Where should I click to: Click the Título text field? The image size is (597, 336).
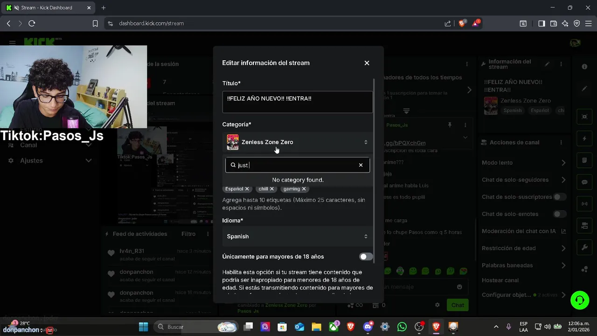point(298,102)
